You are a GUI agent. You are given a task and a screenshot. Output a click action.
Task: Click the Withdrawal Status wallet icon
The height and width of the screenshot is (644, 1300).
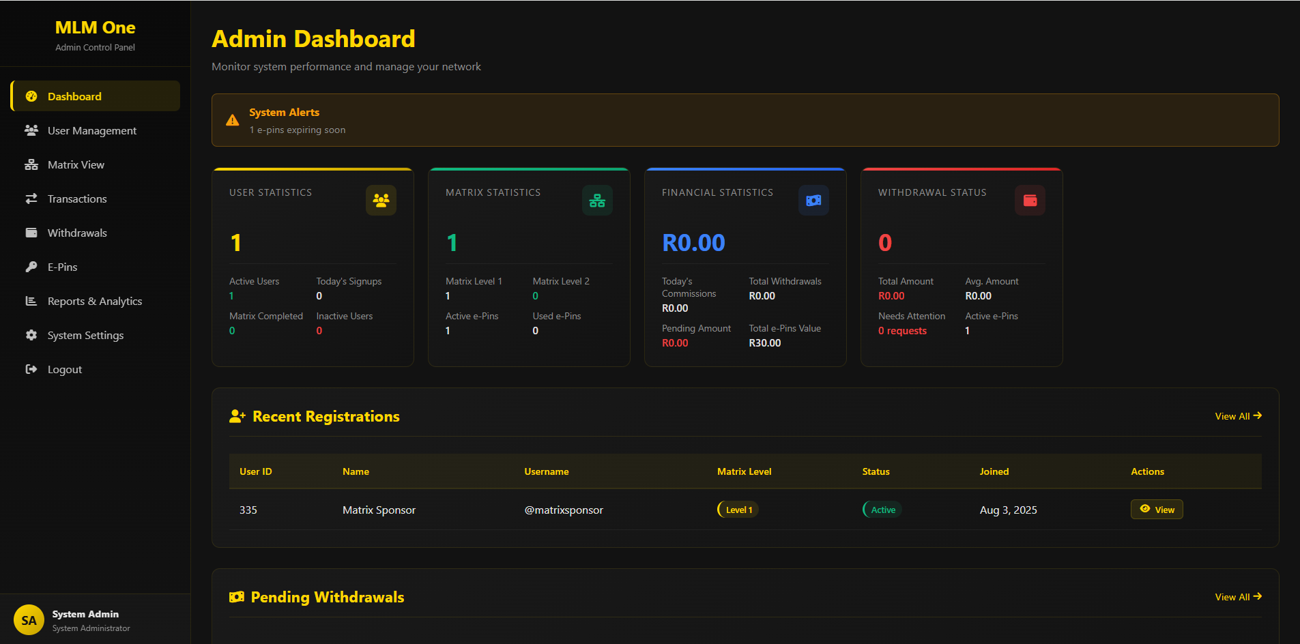pyautogui.click(x=1030, y=201)
